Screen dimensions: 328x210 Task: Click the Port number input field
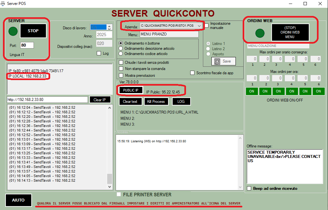tap(27, 45)
